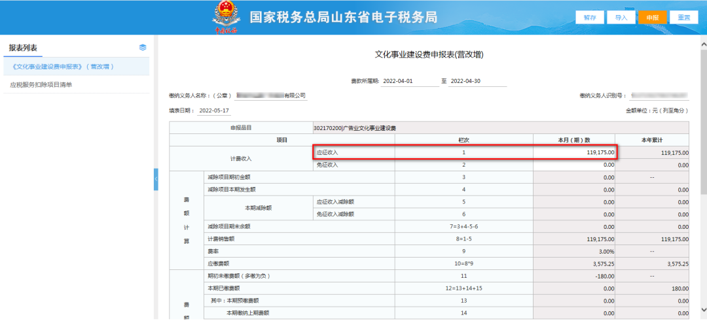Click the 项目 column header
The image size is (707, 321).
coord(281,140)
